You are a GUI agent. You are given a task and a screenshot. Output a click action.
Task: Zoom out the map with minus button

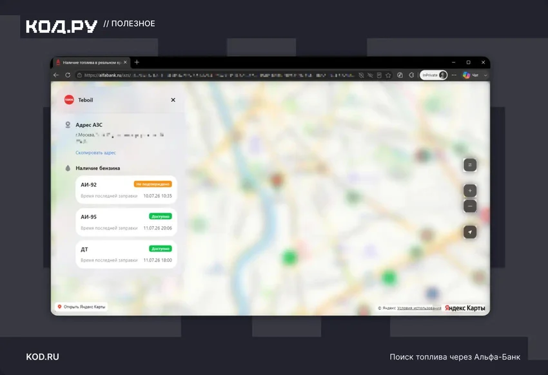click(470, 206)
